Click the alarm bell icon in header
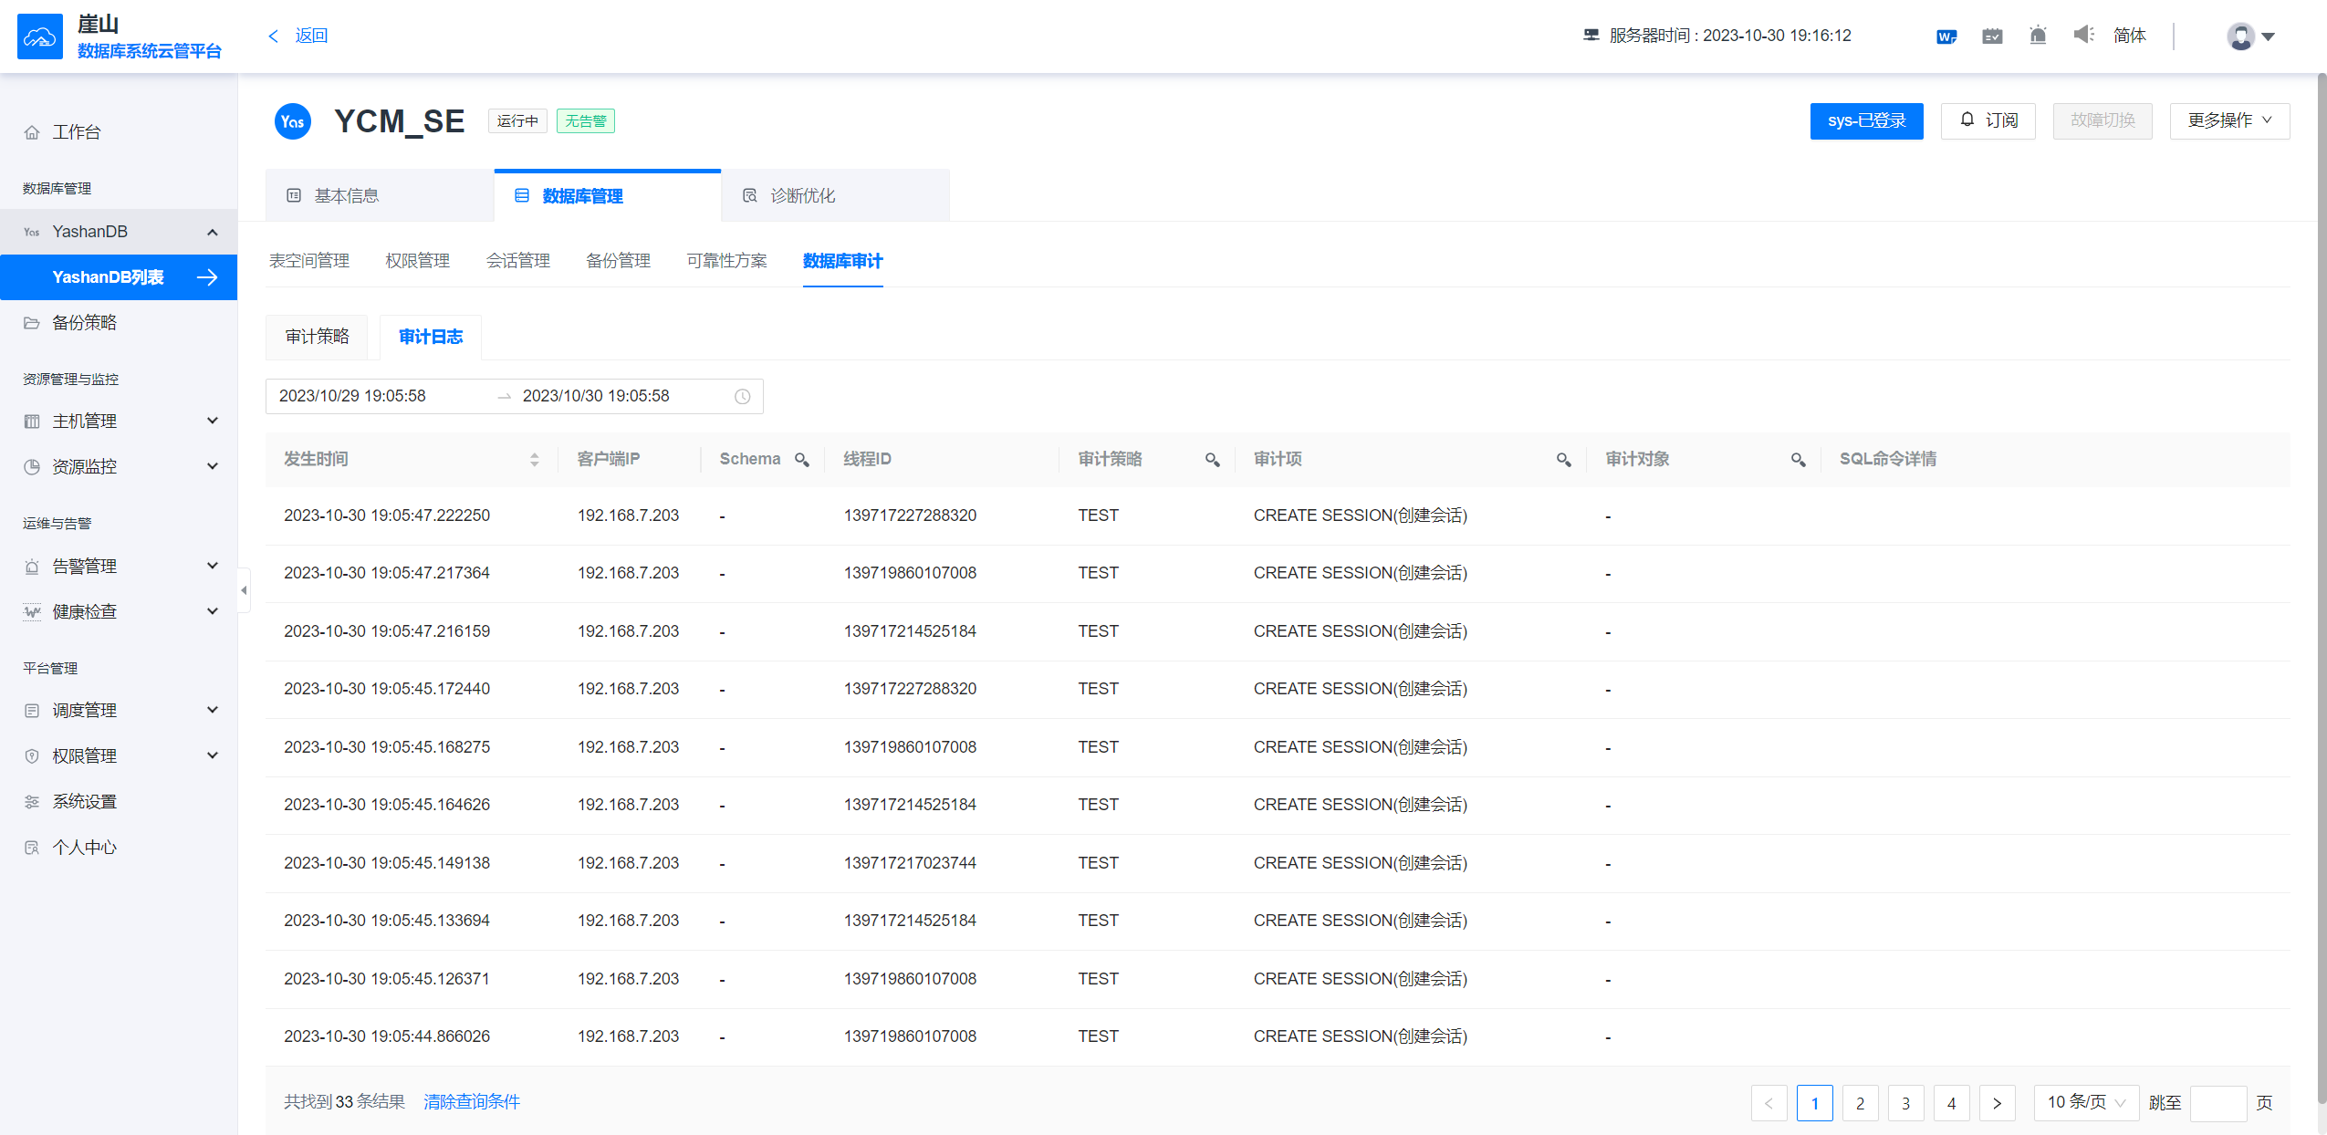Screen dimensions: 2327x1135 point(2038,36)
